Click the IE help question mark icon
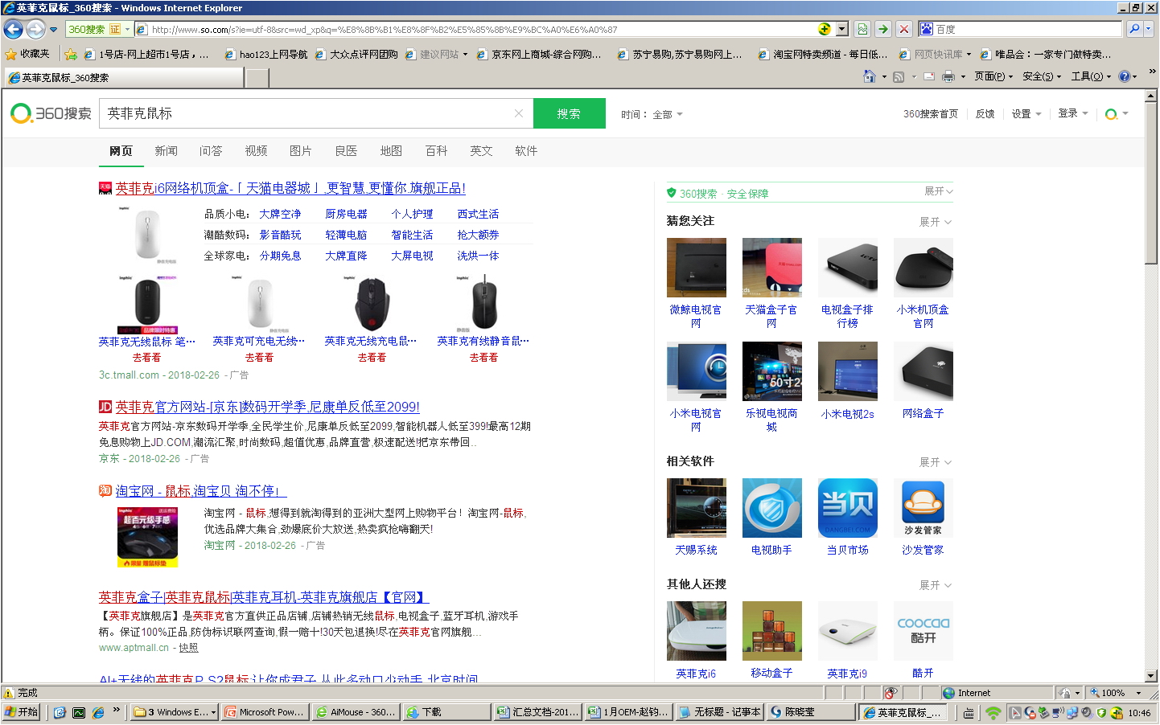Viewport: 1160px width, 725px height. 1124,76
